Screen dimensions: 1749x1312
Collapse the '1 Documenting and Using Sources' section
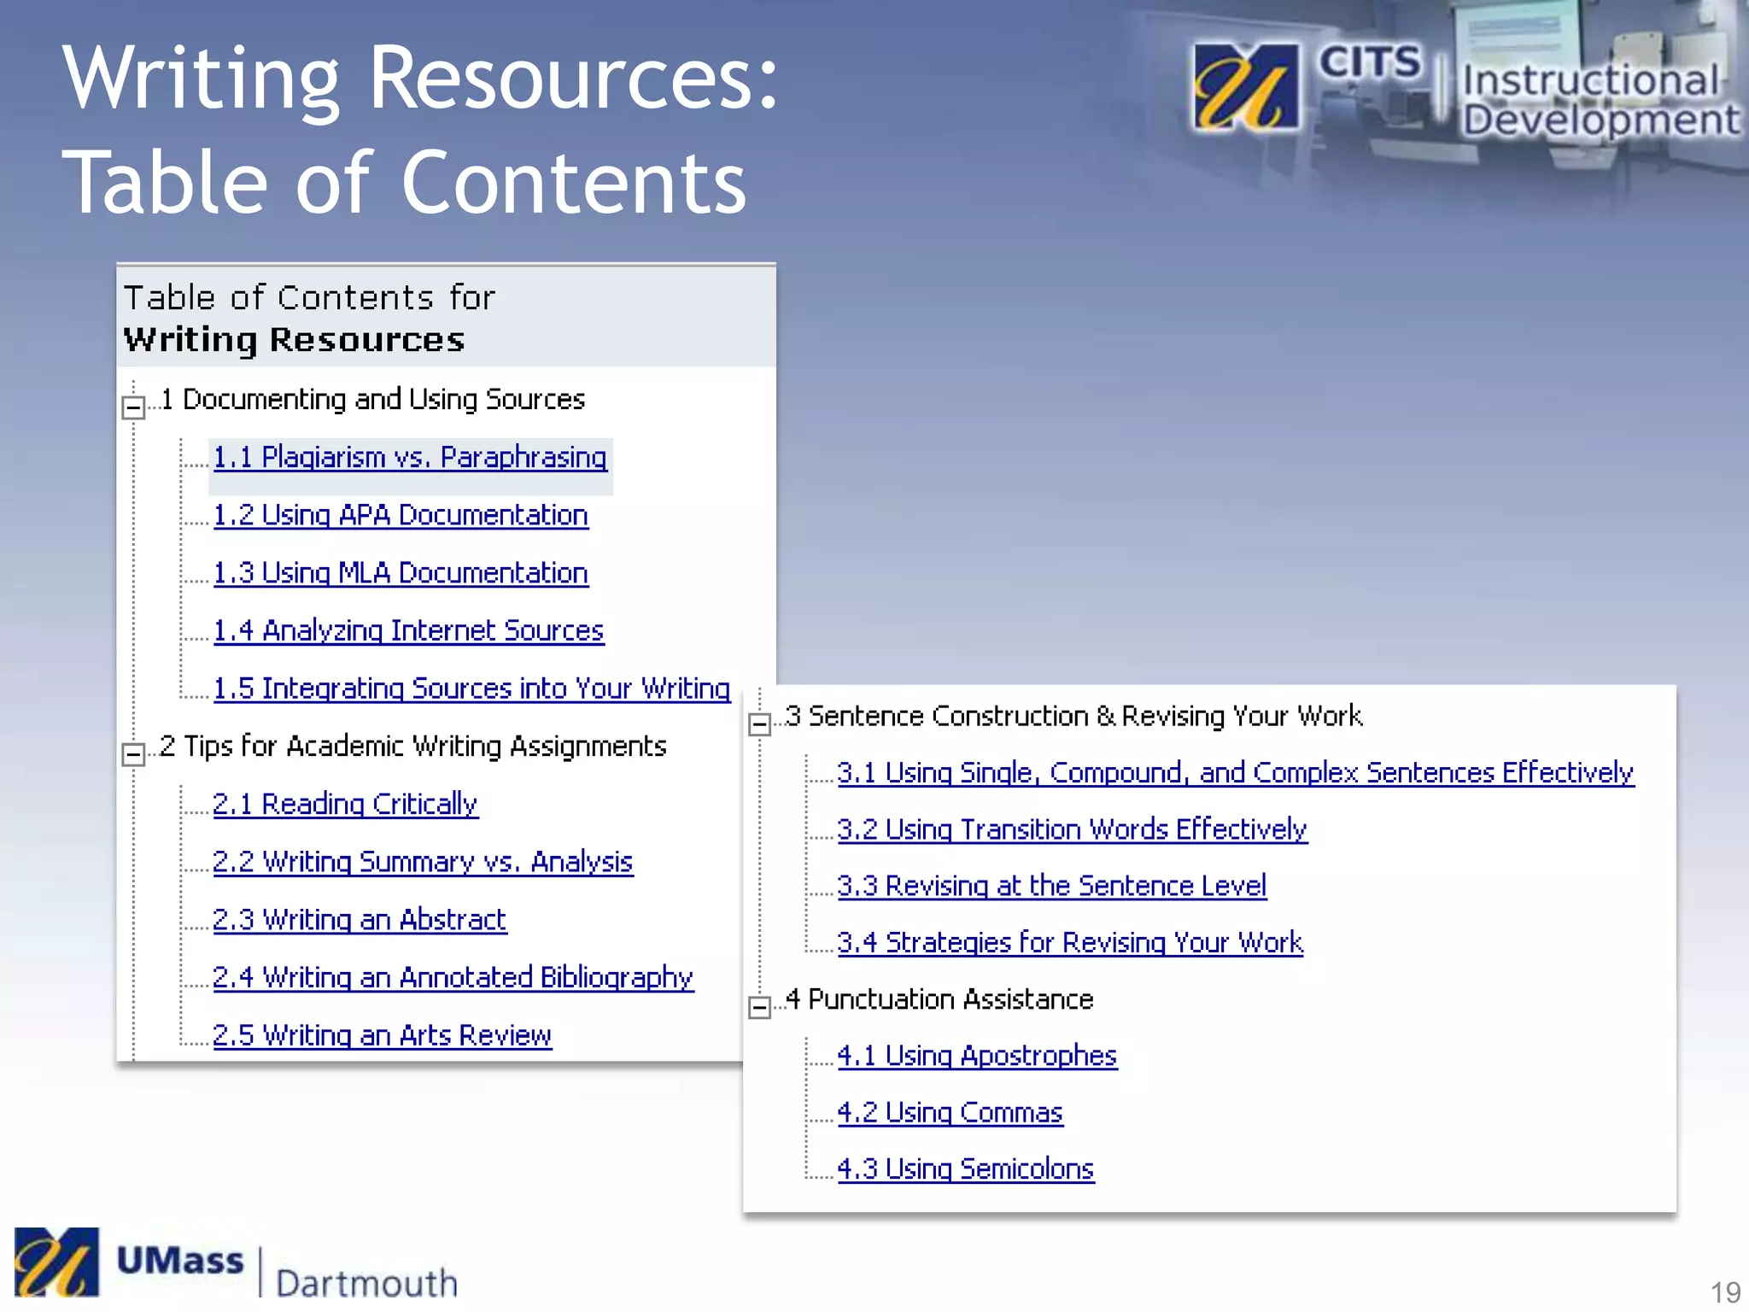coord(133,407)
